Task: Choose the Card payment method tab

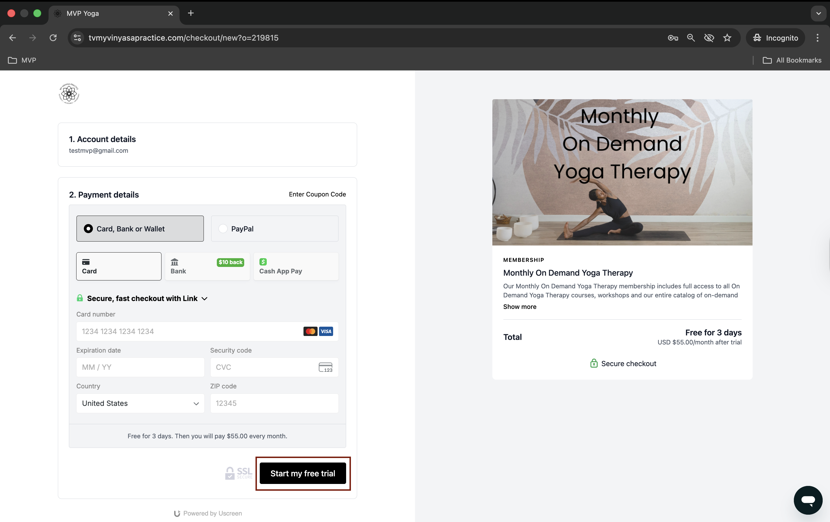Action: pyautogui.click(x=119, y=266)
